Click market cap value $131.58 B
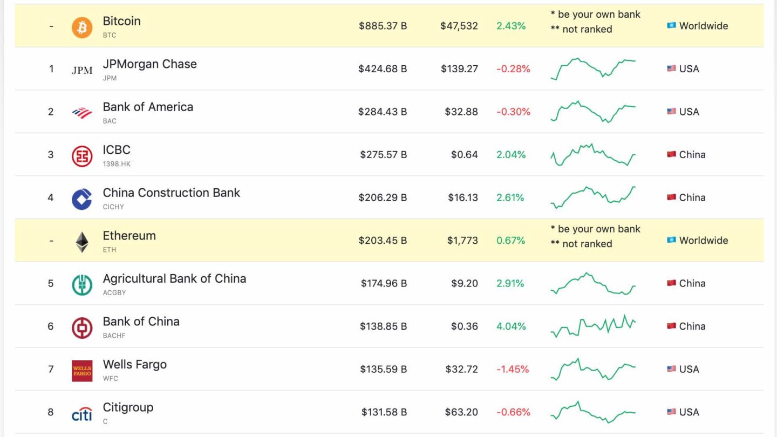777x437 pixels. [384, 412]
